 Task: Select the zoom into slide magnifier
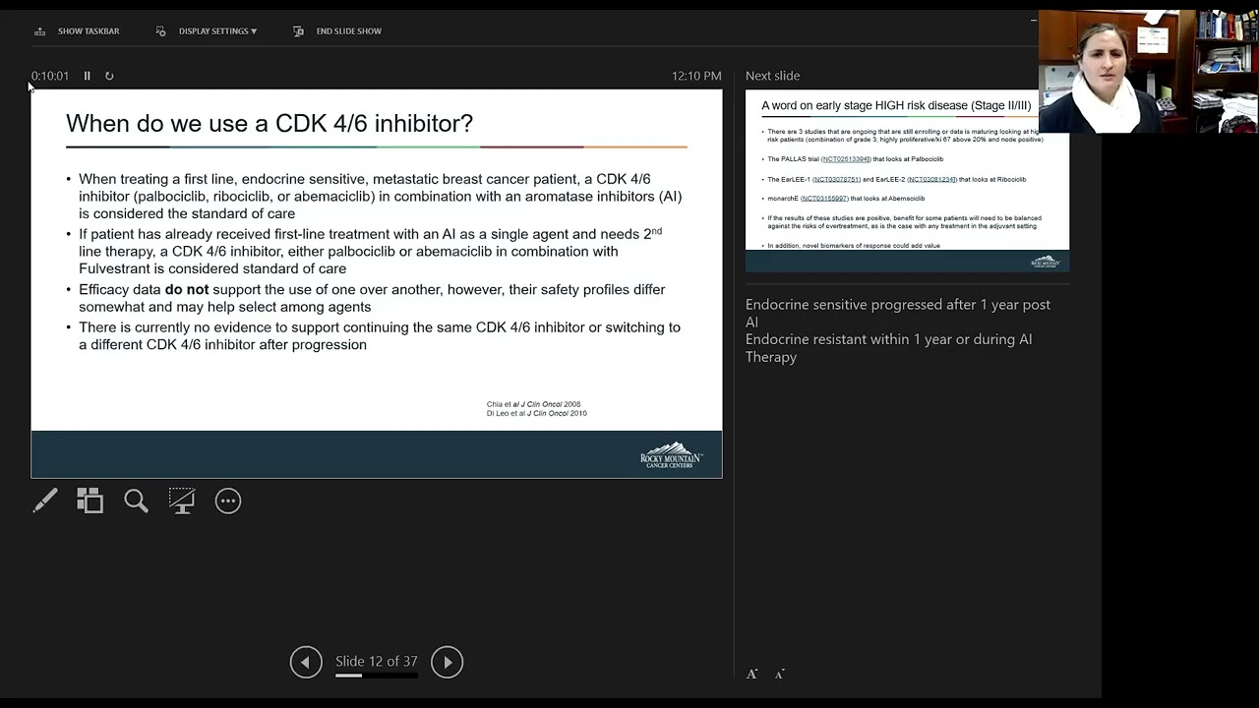(x=136, y=501)
